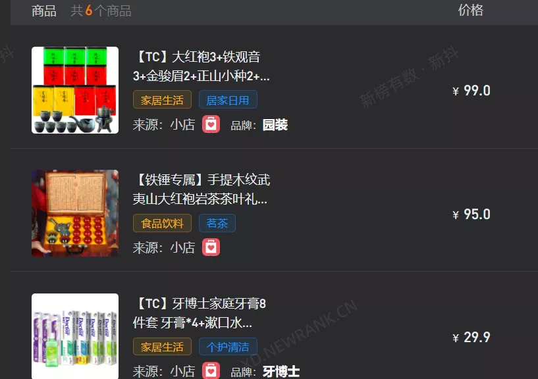Viewport: 538px width, 379px height.
Task: Open the wooden tea gift box thumbnail
Action: coord(75,213)
